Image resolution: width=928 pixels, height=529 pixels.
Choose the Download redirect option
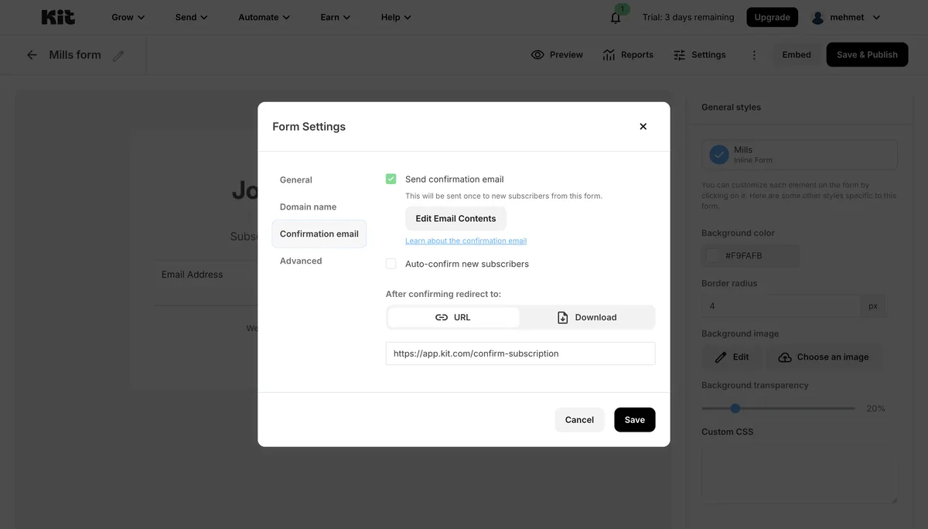tap(587, 317)
